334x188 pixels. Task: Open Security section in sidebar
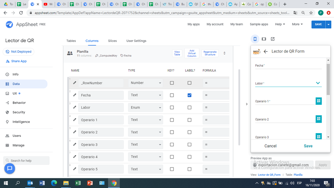point(19,112)
